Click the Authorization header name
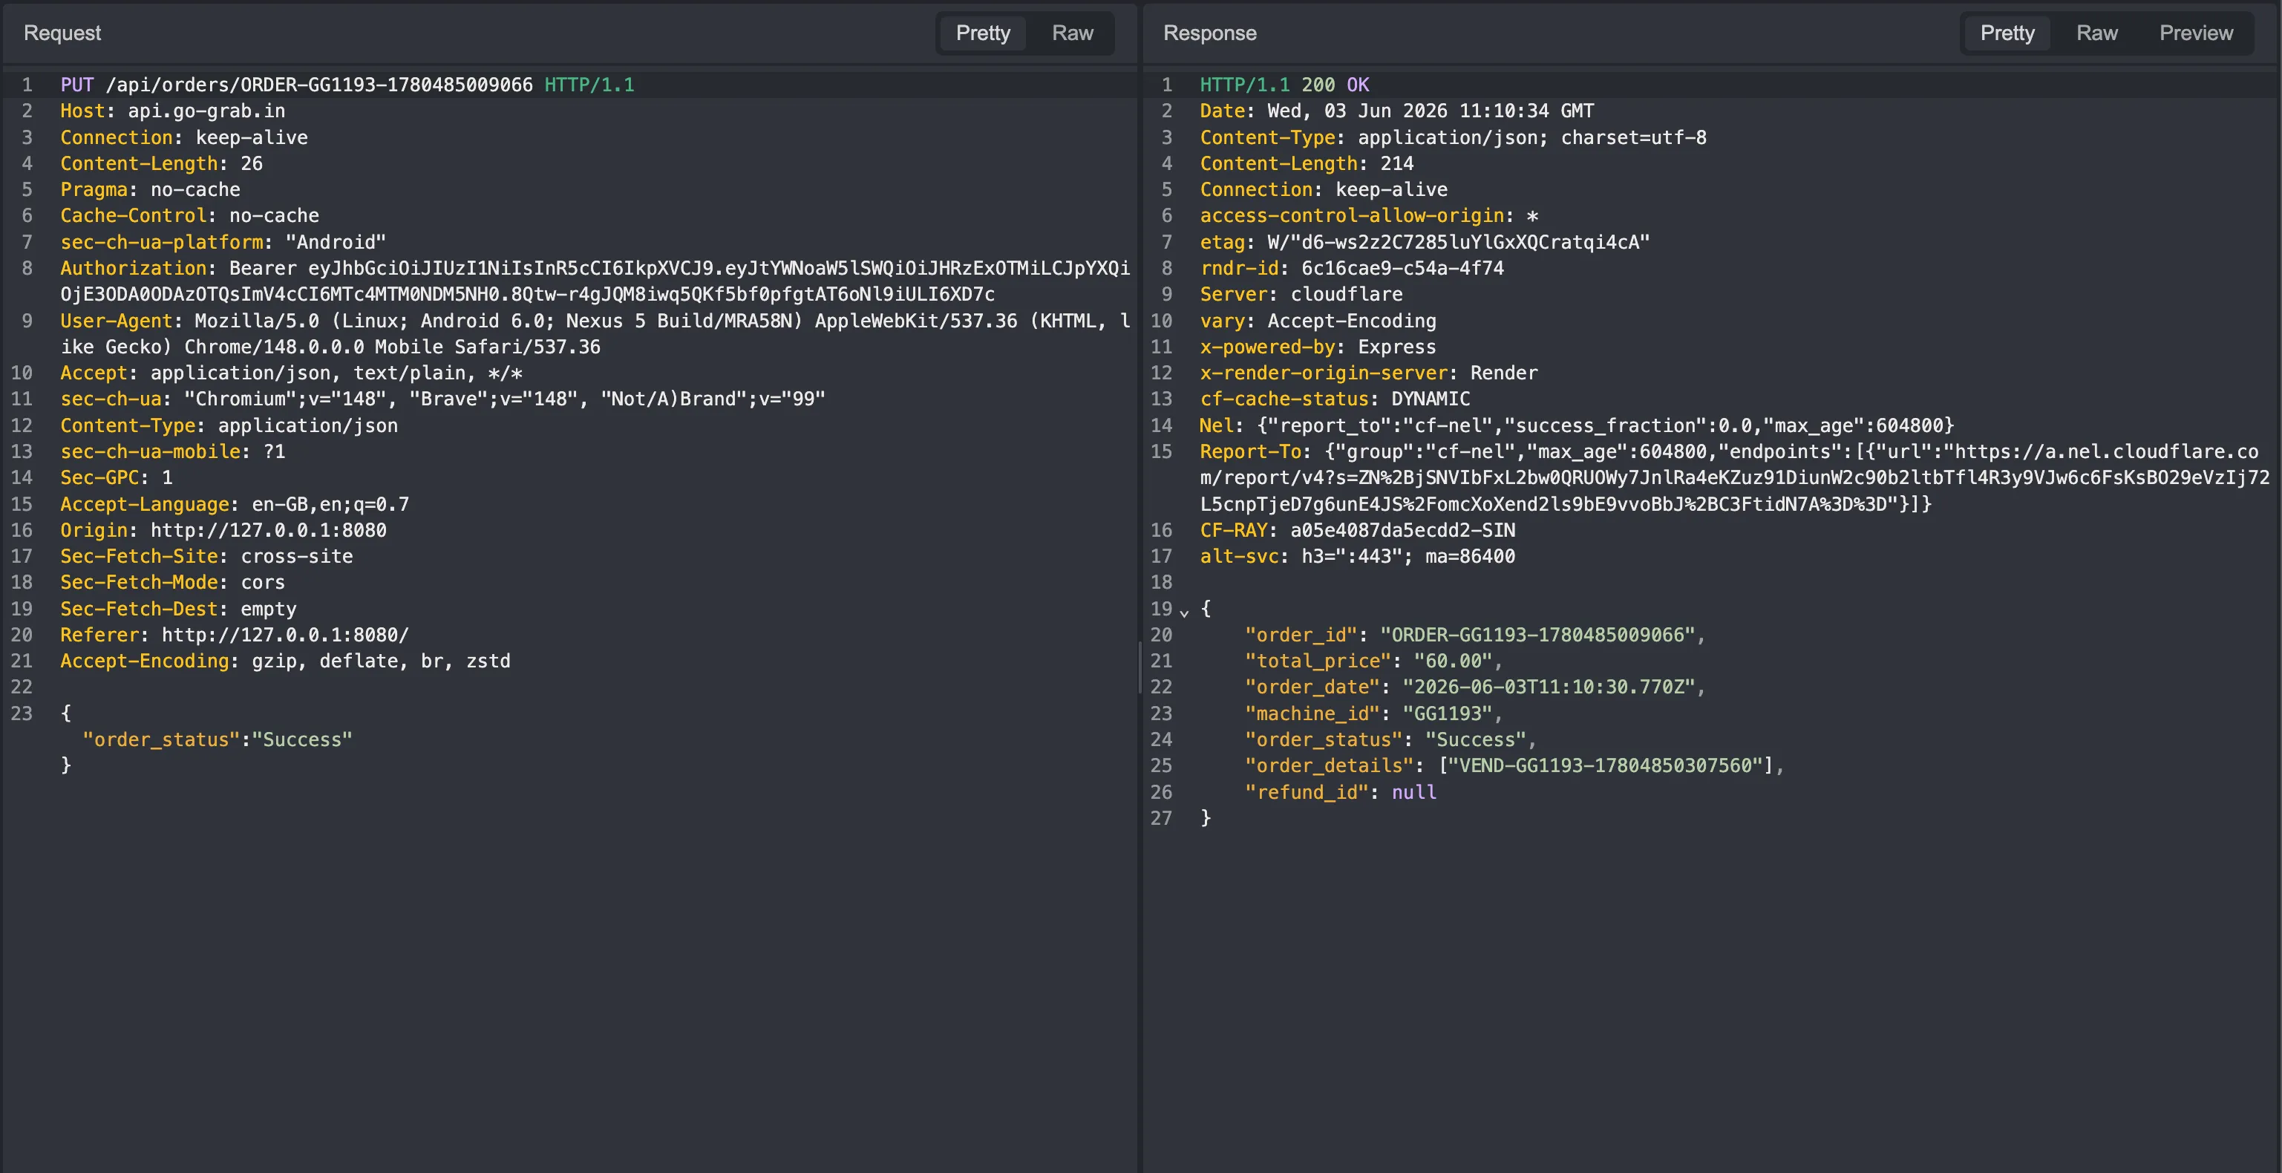This screenshot has width=2282, height=1173. (x=133, y=269)
